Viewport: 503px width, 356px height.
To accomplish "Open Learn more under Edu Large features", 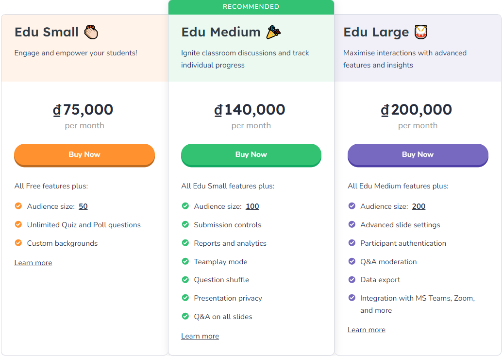I will click(367, 330).
